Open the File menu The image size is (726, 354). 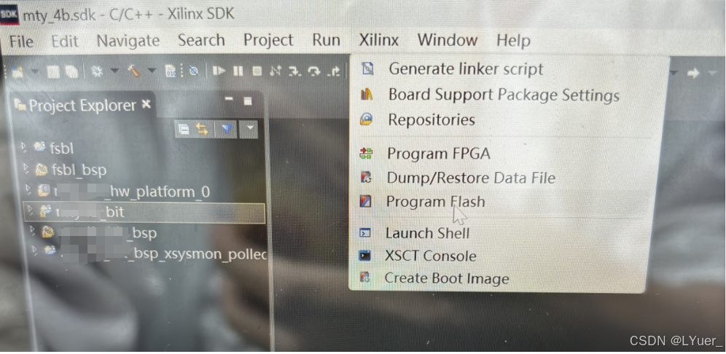point(21,42)
